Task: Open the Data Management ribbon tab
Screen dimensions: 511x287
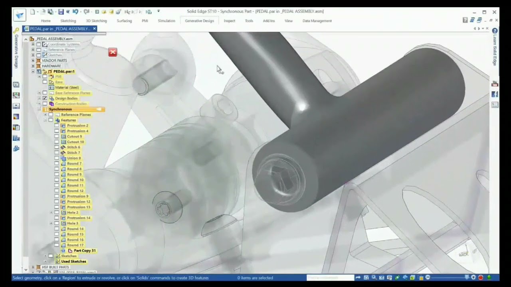Action: [317, 21]
